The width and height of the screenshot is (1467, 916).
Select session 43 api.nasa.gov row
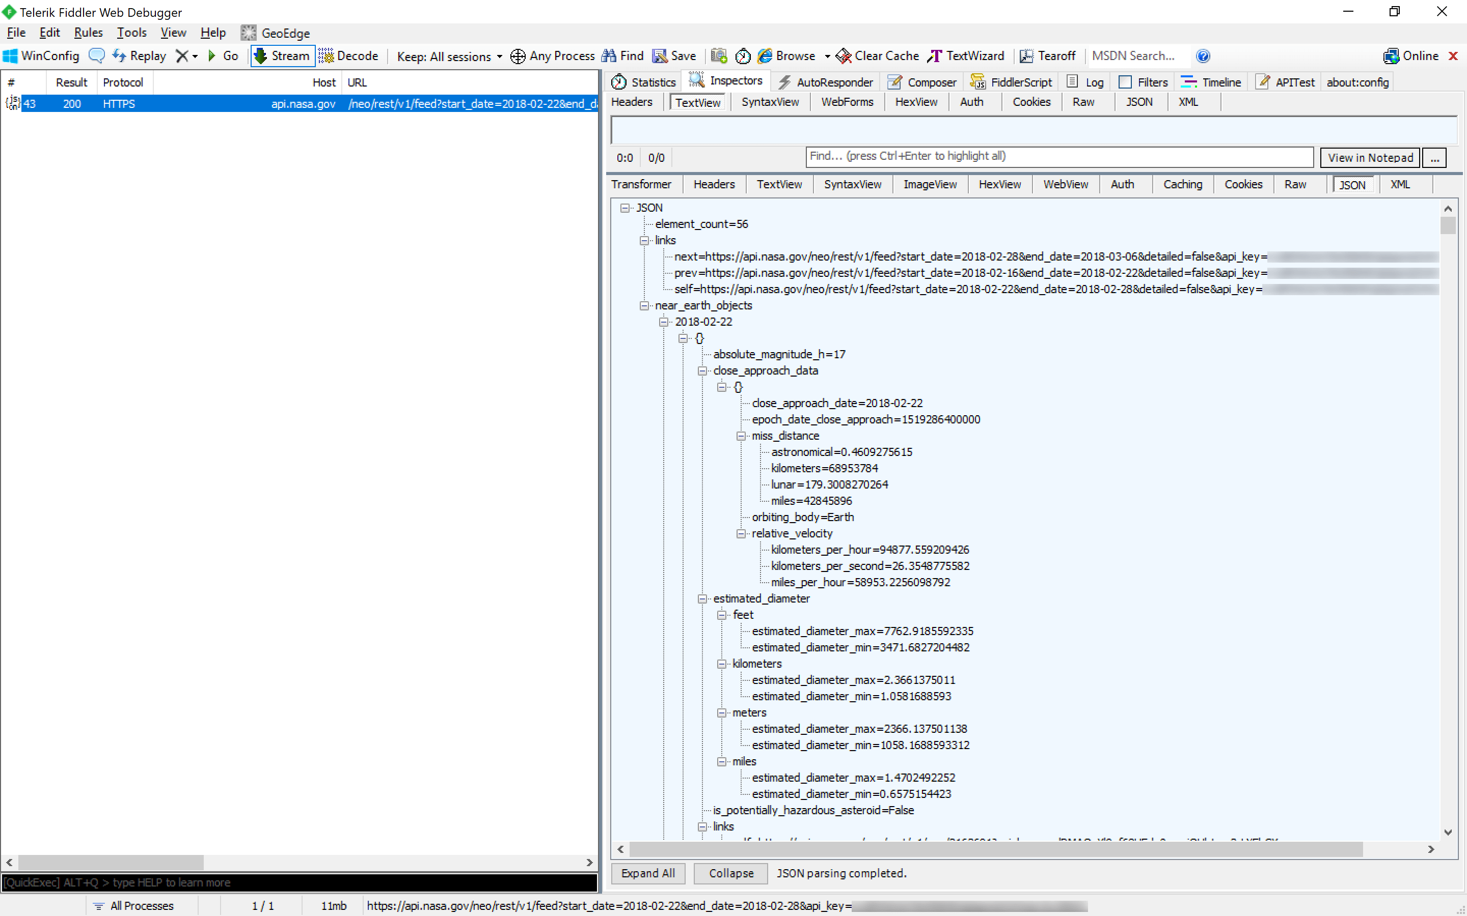300,104
